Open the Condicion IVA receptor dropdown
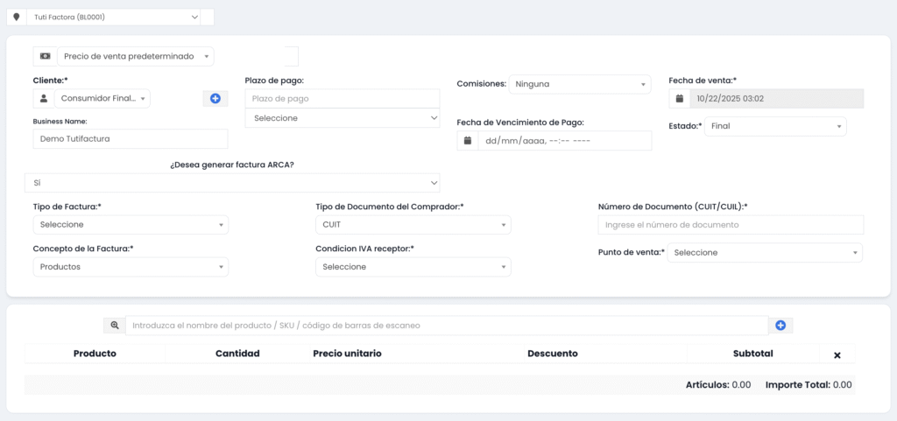This screenshot has height=421, width=897. point(413,267)
